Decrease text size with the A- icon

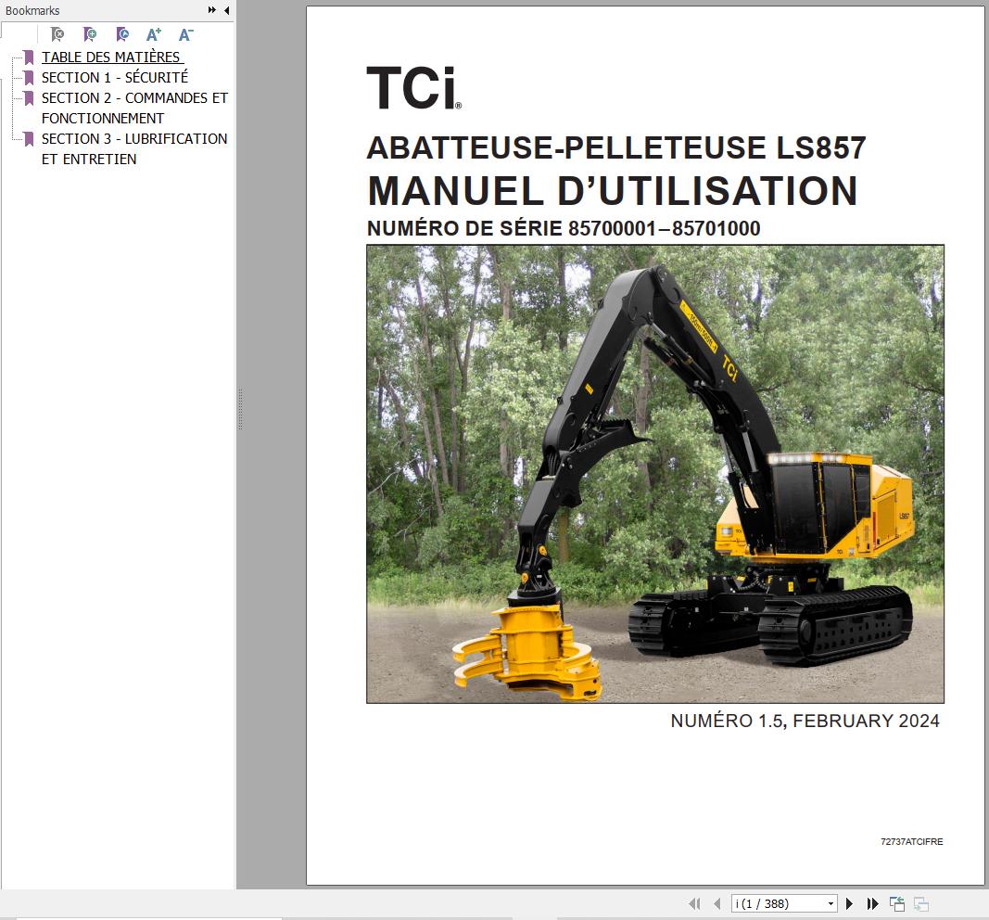click(x=185, y=34)
